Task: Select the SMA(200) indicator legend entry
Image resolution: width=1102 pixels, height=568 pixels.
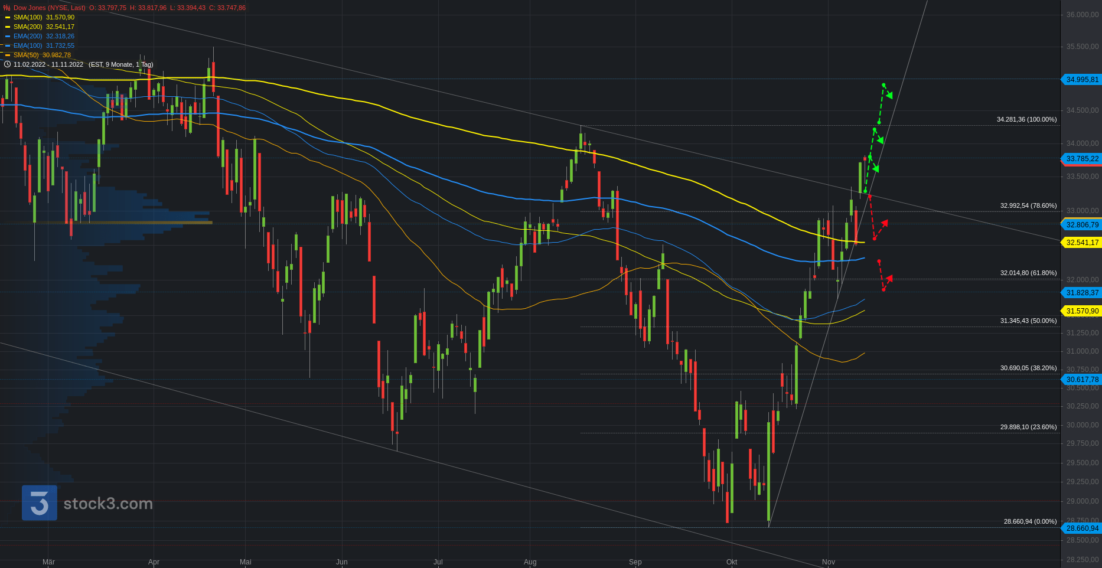Action: tap(44, 27)
